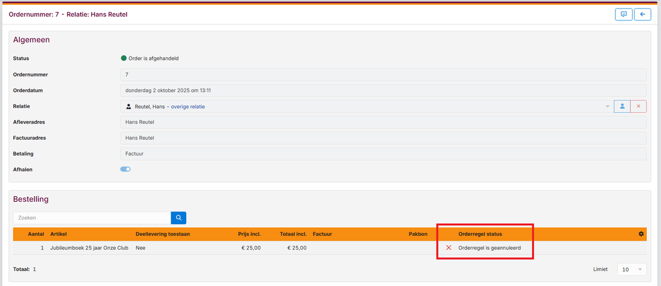Click the Relatie field with Reutel, Hans
This screenshot has width=661, height=286.
[x=362, y=107]
